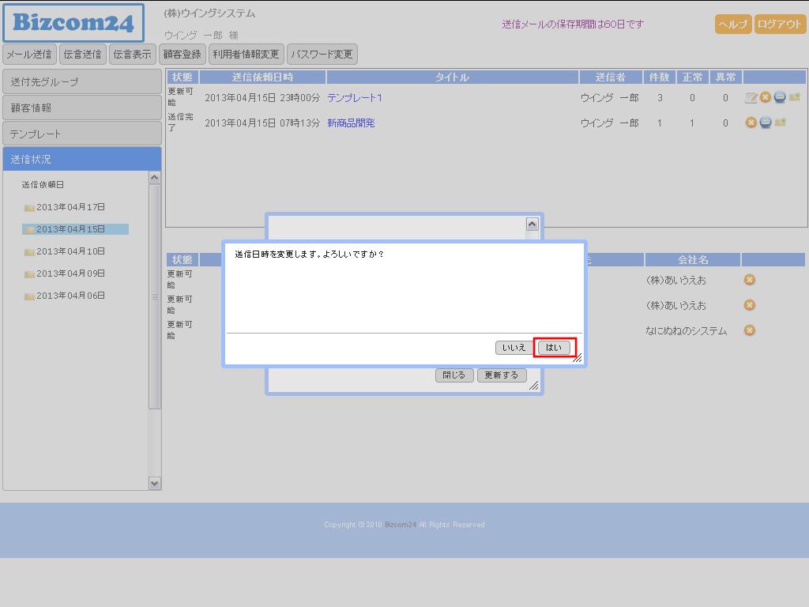This screenshot has height=607, width=809.
Task: Click blue message icon in 新商品開発 row
Action: coord(765,123)
